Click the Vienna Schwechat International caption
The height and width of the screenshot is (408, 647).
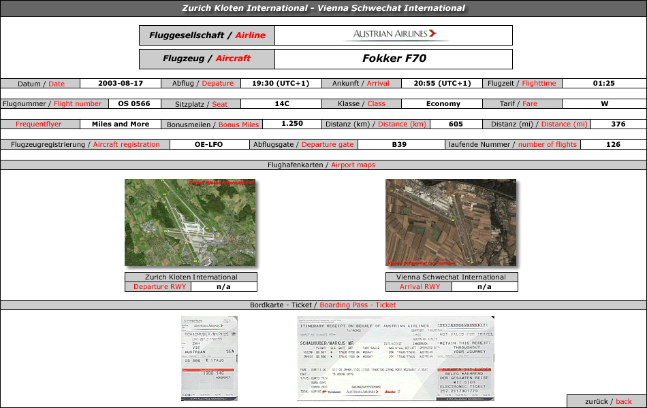(x=451, y=277)
